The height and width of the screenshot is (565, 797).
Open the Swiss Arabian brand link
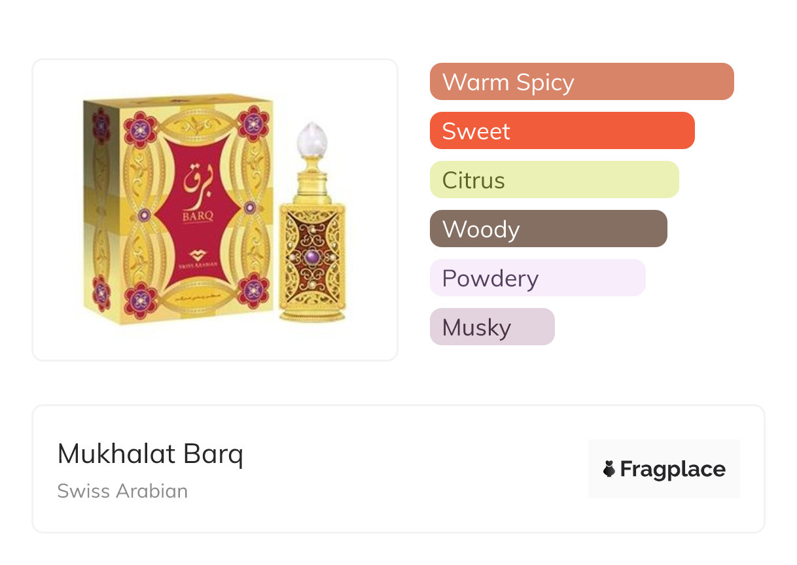(x=122, y=491)
